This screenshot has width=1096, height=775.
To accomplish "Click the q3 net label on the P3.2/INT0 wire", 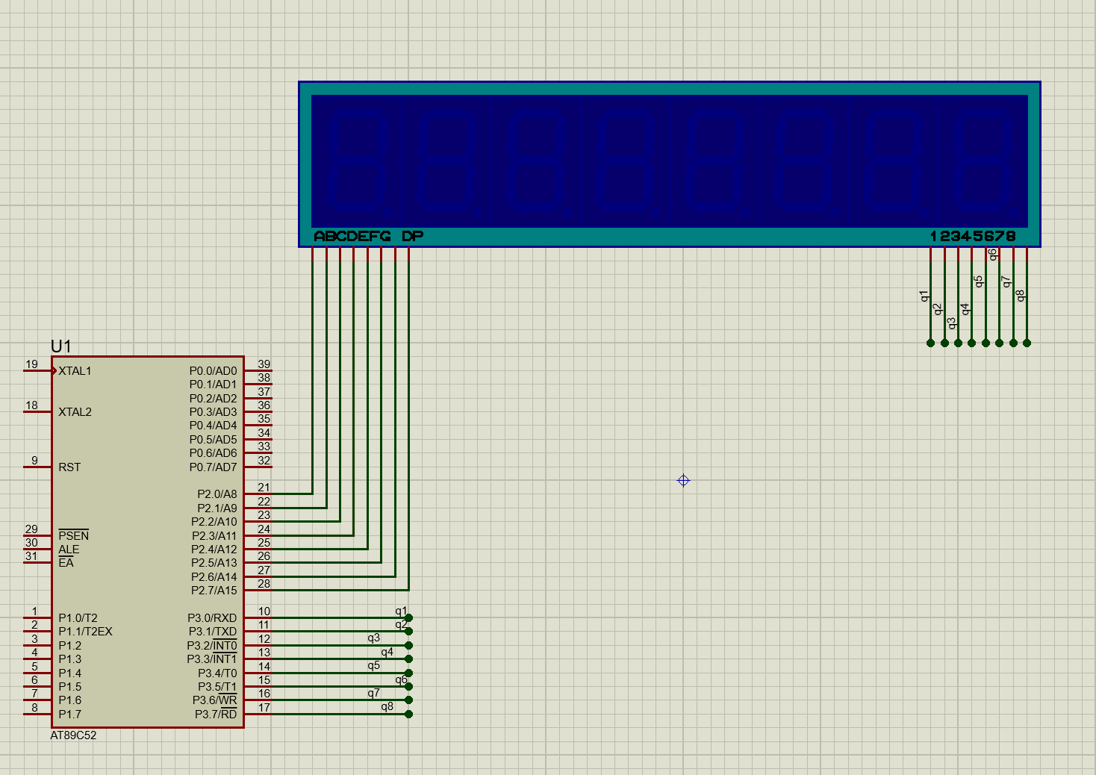I will [x=373, y=638].
